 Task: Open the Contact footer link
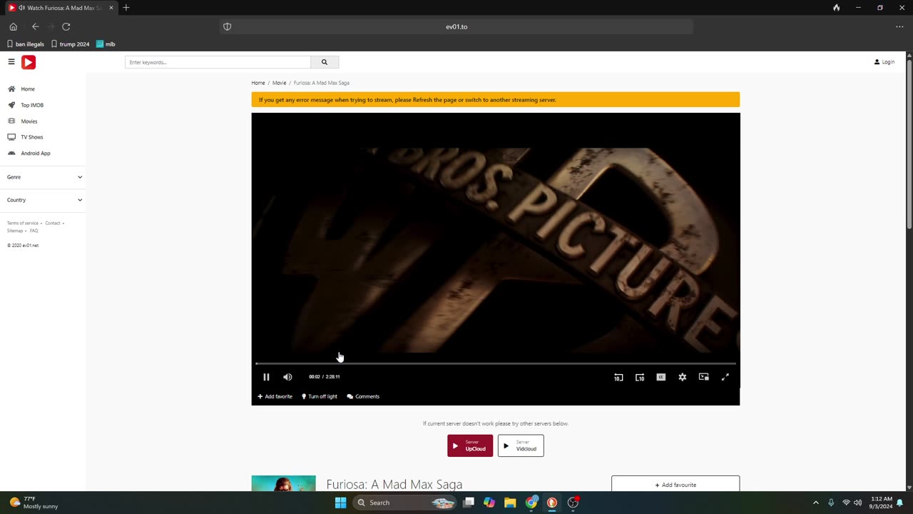click(x=53, y=223)
